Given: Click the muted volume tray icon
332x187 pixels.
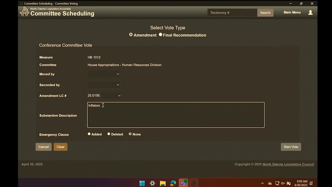Looking at the screenshot, I should [283, 183].
